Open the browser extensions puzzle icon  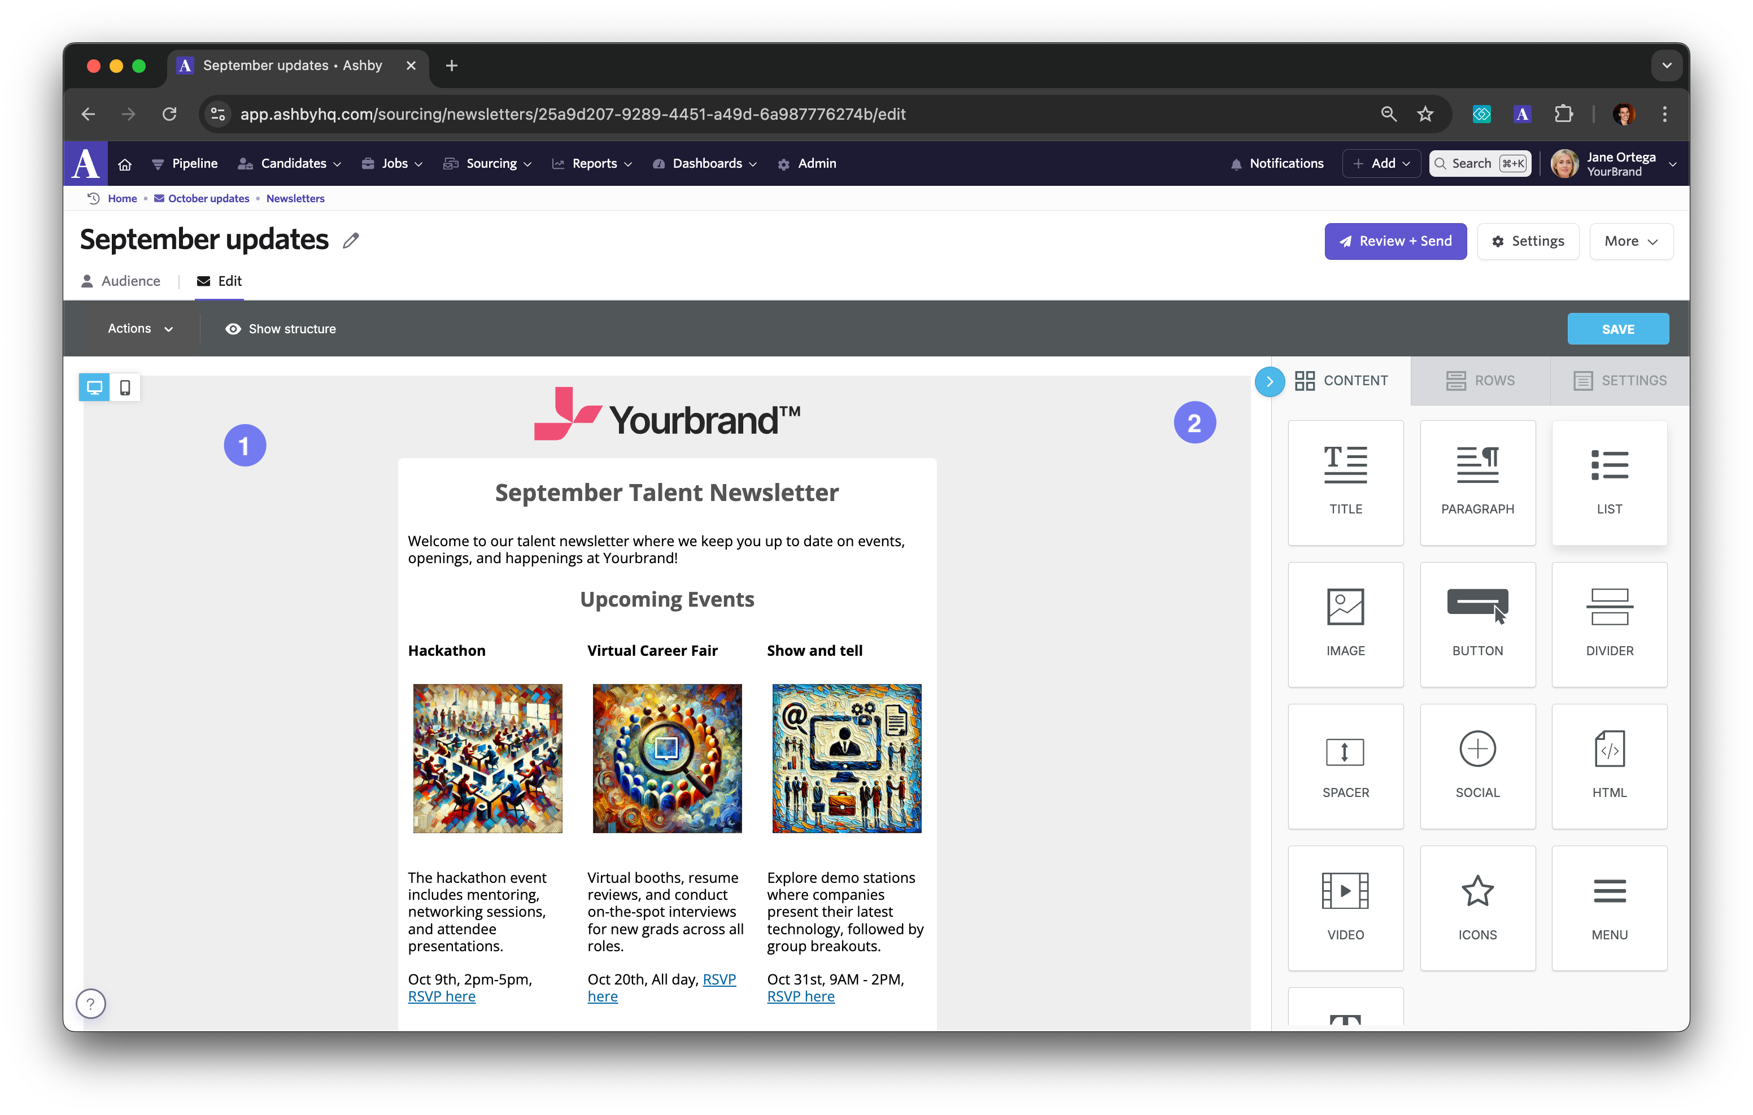pos(1563,114)
